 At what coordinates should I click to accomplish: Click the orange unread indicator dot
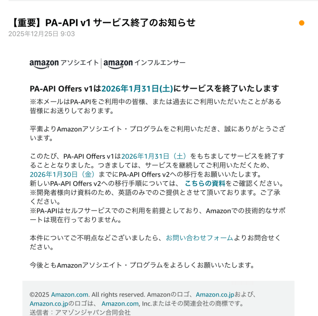point(302,23)
